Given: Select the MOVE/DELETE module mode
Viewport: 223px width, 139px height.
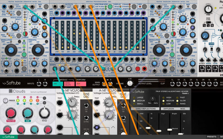Looking at the screenshot, I should point(69,84).
